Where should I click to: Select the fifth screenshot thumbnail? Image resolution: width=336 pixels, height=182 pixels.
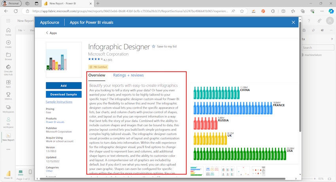(x=259, y=171)
